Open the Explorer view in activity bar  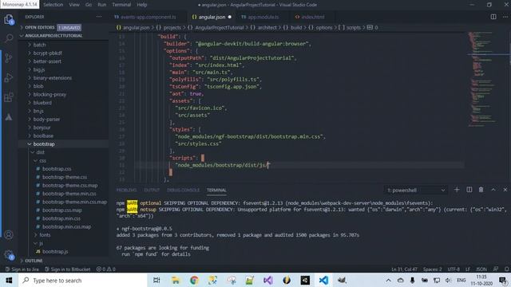9,19
